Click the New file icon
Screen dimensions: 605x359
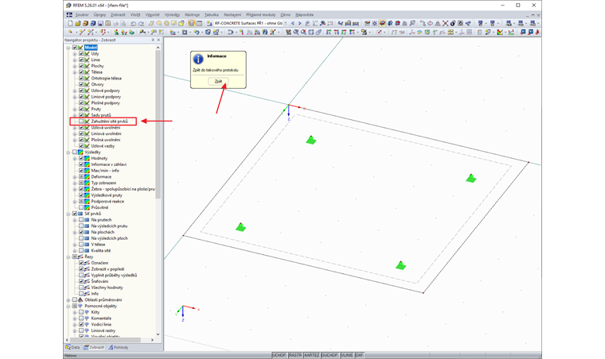(x=70, y=24)
